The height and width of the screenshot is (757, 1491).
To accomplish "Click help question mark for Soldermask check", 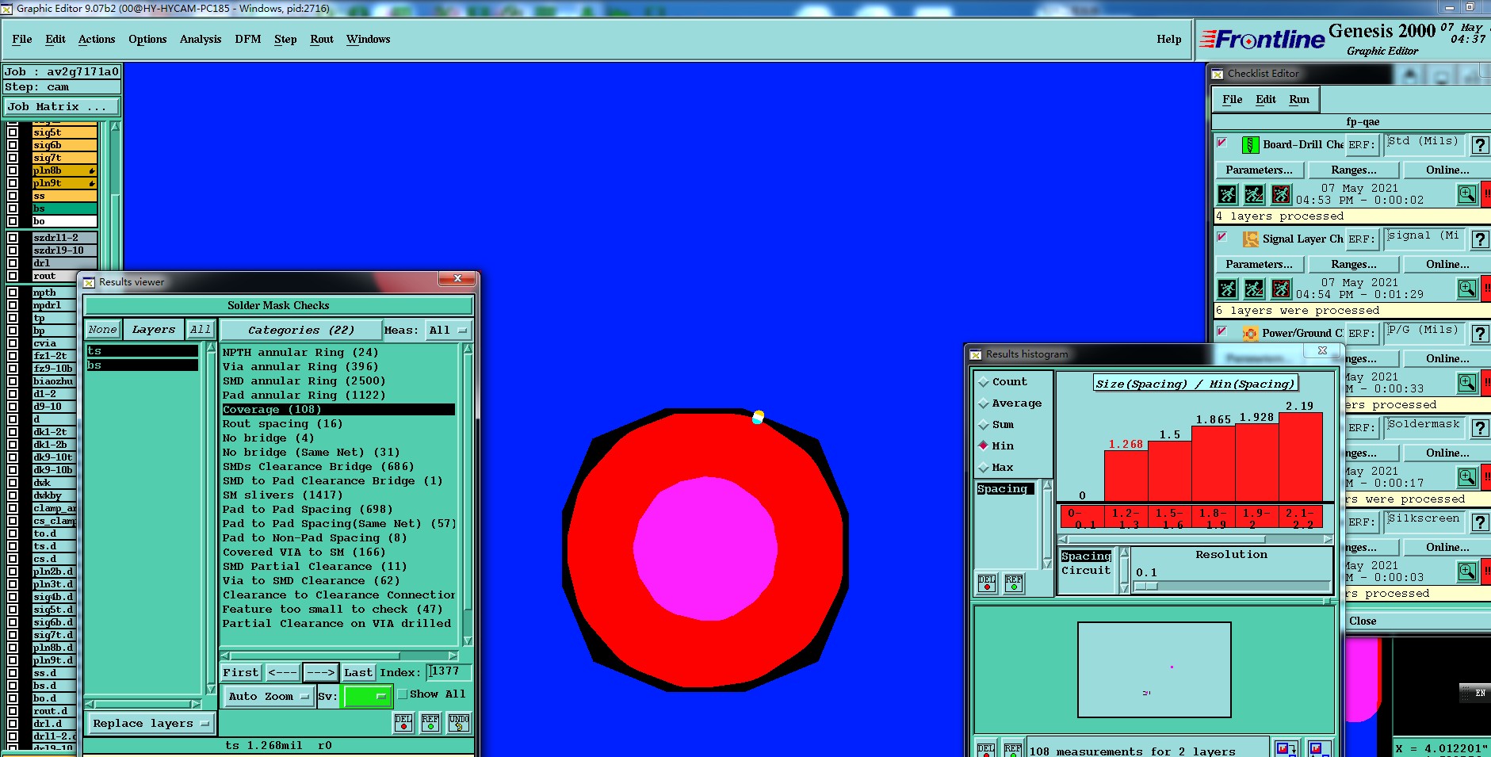I will (1480, 427).
